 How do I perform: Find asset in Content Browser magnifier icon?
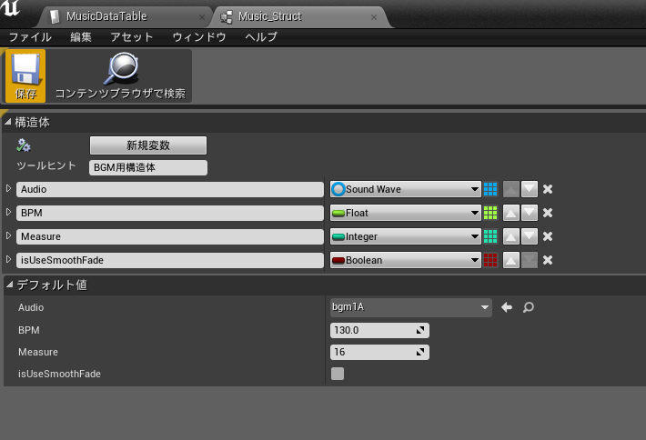click(121, 68)
